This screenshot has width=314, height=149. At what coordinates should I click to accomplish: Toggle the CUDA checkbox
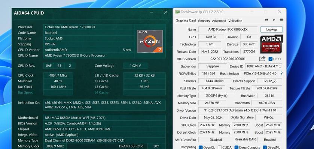coord(220,148)
